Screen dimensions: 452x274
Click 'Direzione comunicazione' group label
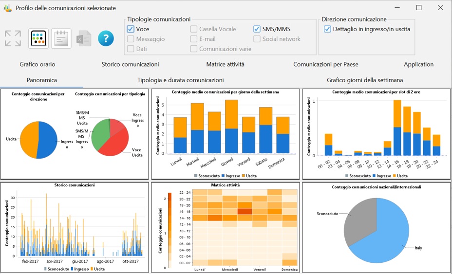(x=354, y=19)
